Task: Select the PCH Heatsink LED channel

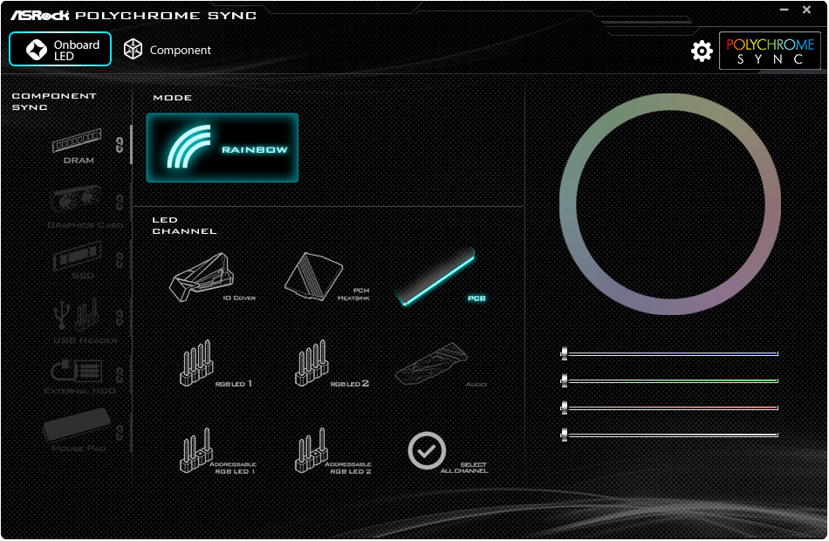Action: 326,277
